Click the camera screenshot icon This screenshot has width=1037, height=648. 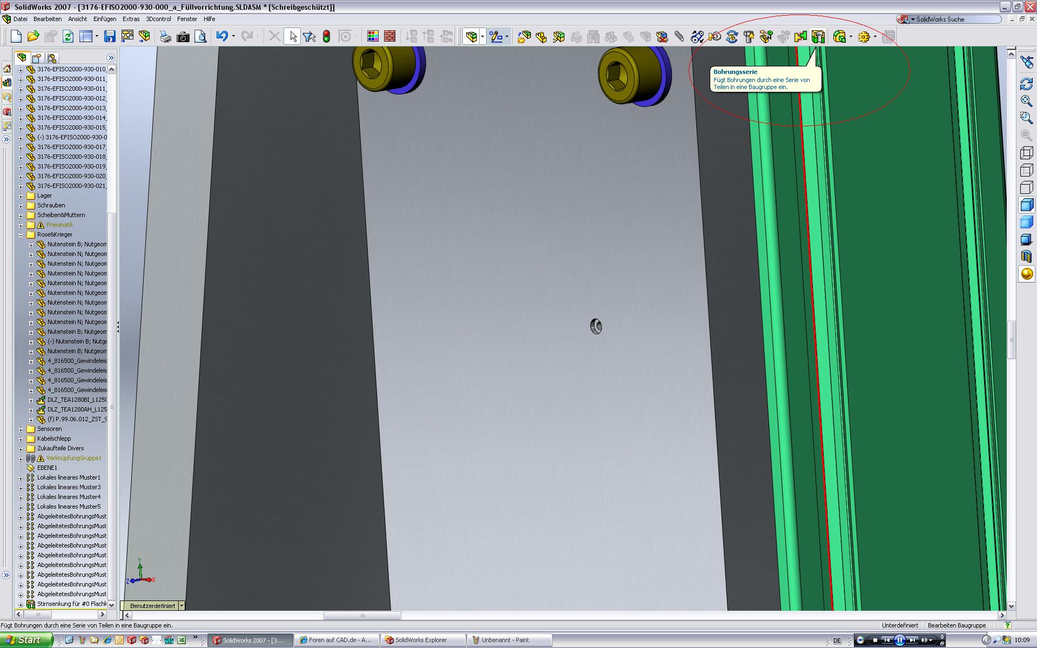(183, 37)
